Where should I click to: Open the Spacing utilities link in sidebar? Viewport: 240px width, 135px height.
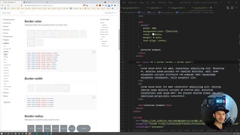pos(6,81)
